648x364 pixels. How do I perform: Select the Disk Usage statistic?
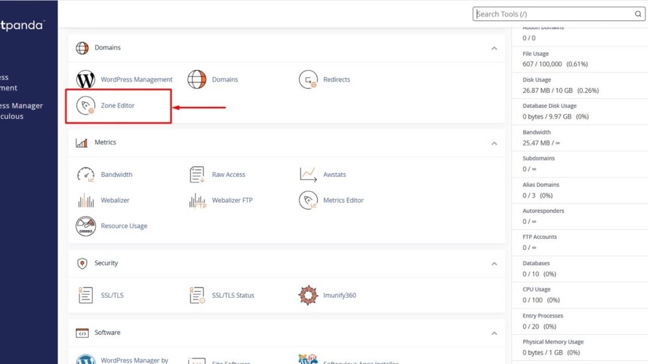(580, 85)
